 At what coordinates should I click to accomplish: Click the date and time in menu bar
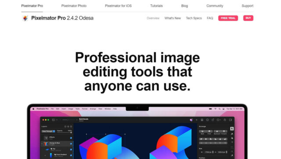(234, 109)
